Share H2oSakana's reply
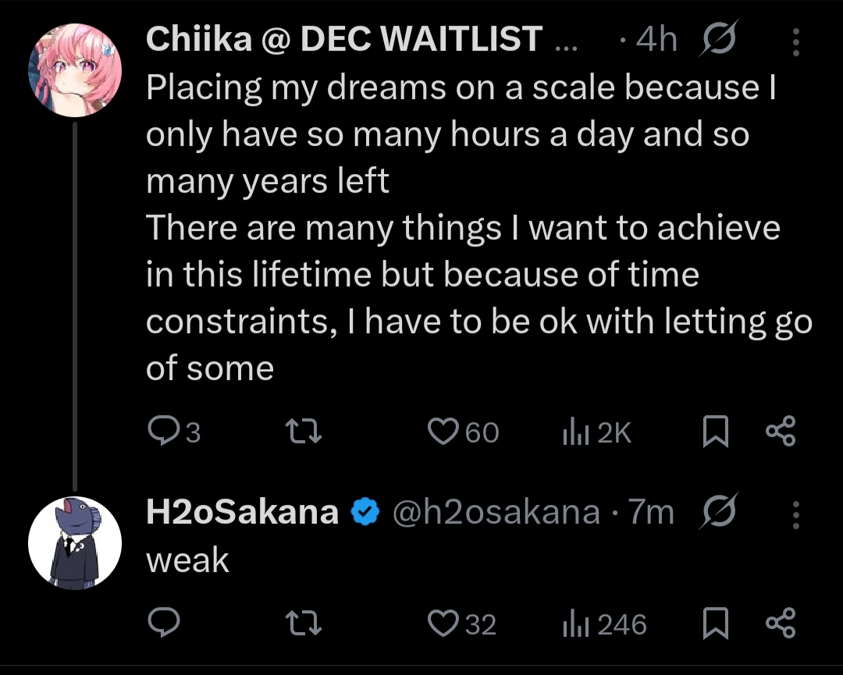This screenshot has height=675, width=843. pos(780,623)
